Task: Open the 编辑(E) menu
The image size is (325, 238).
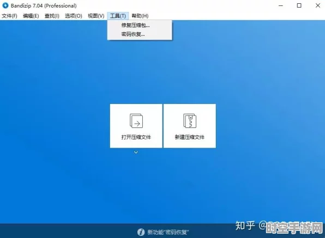Action: point(31,16)
